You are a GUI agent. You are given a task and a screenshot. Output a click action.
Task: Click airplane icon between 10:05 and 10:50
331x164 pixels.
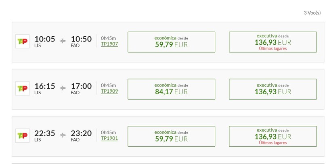[x=63, y=41]
